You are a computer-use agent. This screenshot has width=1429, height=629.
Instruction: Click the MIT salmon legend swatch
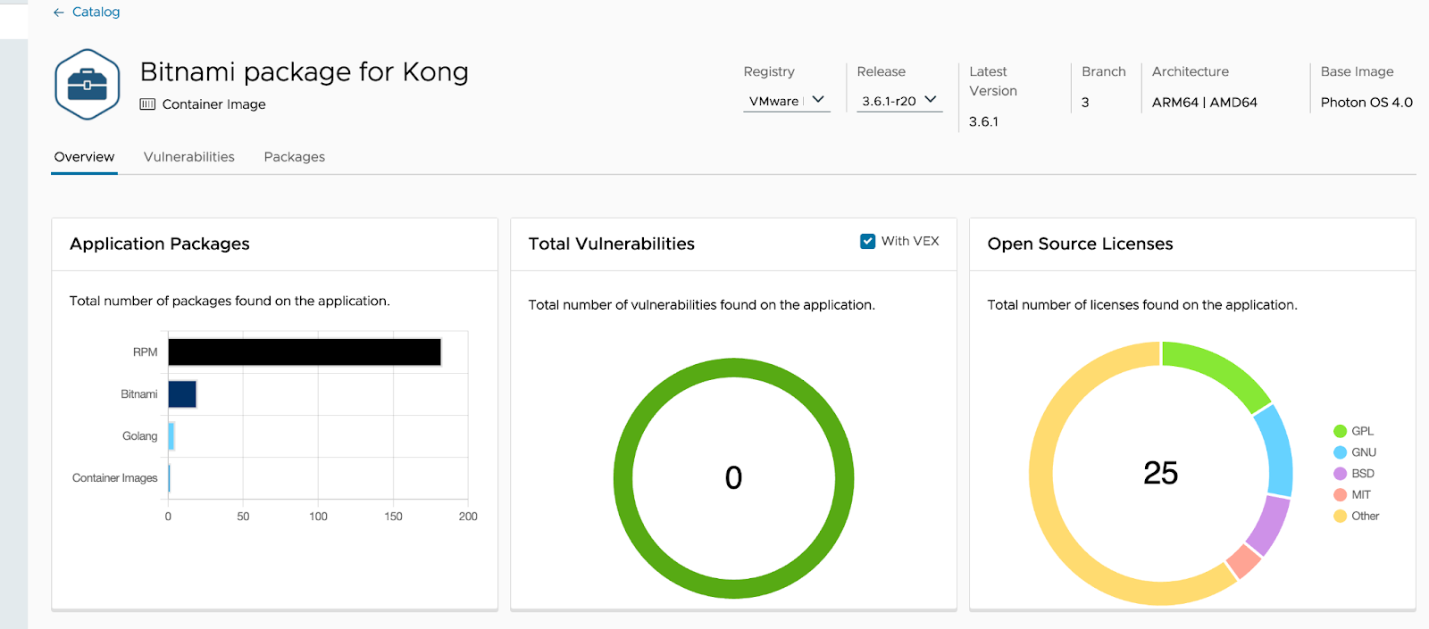1340,495
